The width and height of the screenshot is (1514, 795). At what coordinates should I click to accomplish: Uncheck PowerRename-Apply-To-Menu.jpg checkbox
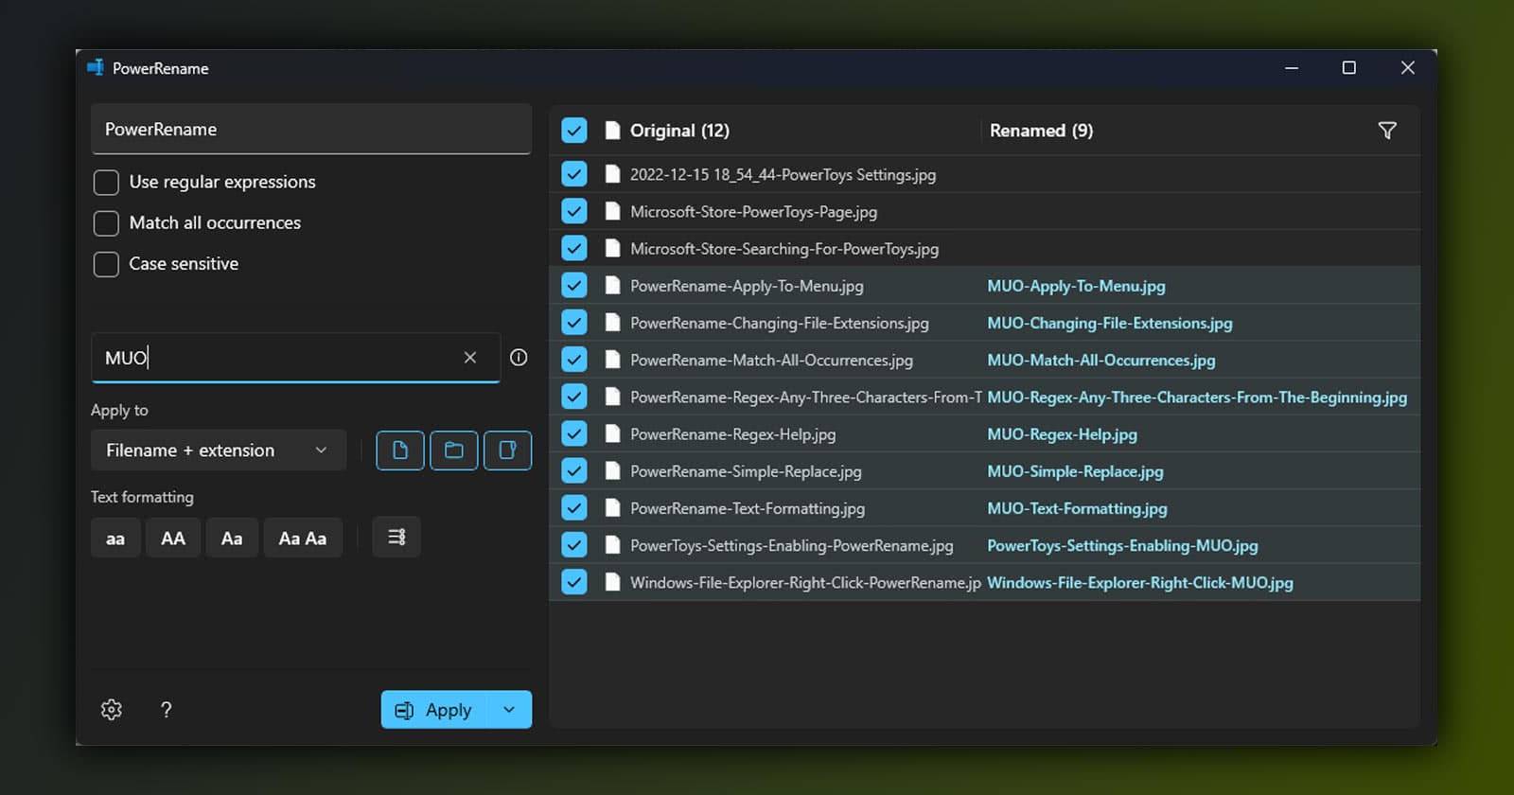574,286
